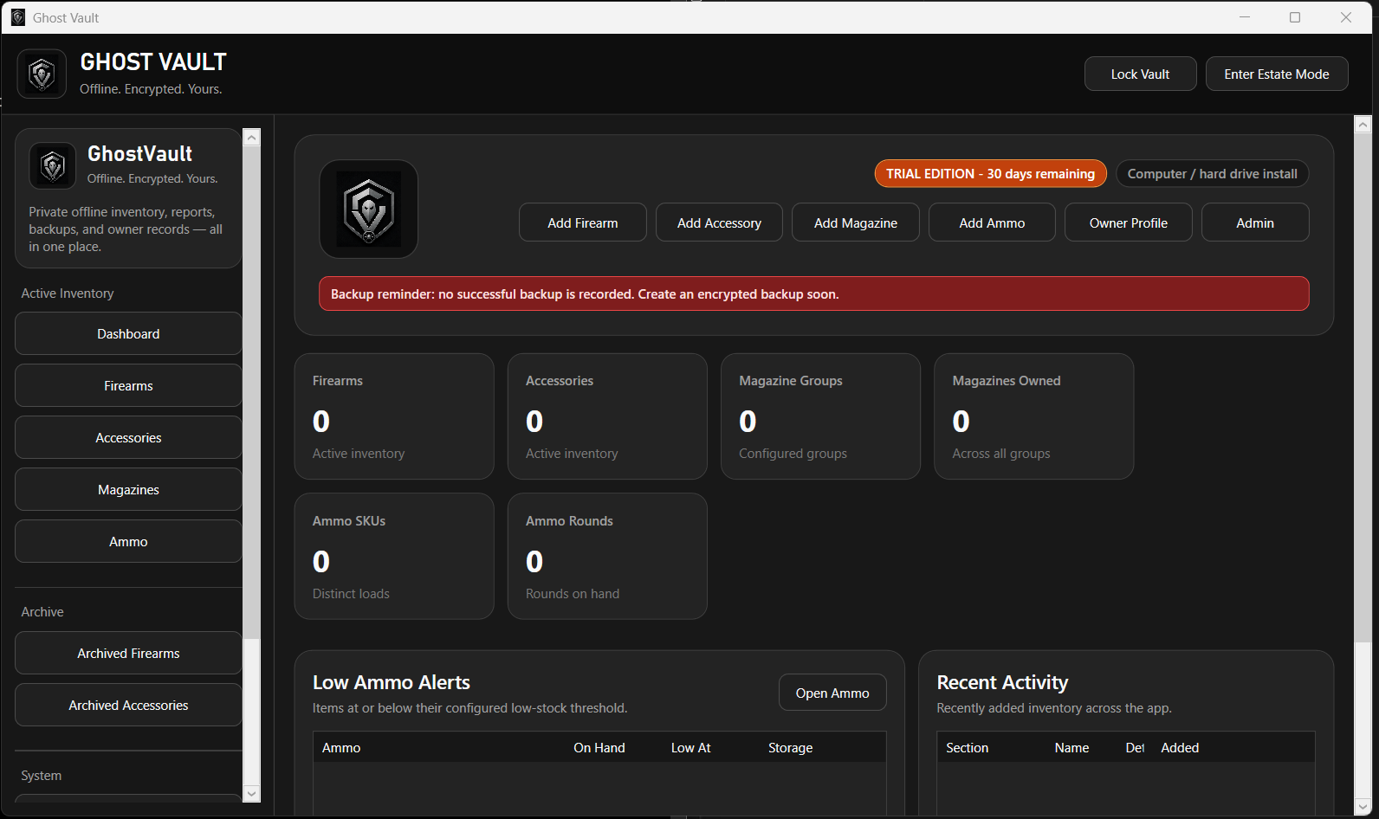
Task: Go to Dashboard in the sidebar
Action: click(128, 333)
